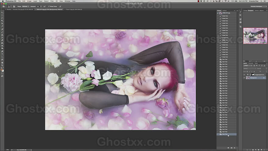Open layer blend mode dropdown
The image size is (268, 151).
tap(250, 68)
